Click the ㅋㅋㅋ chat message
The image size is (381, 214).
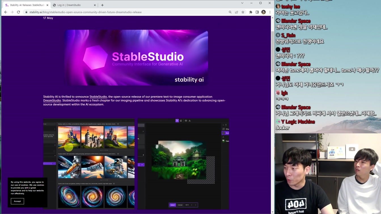click(282, 99)
